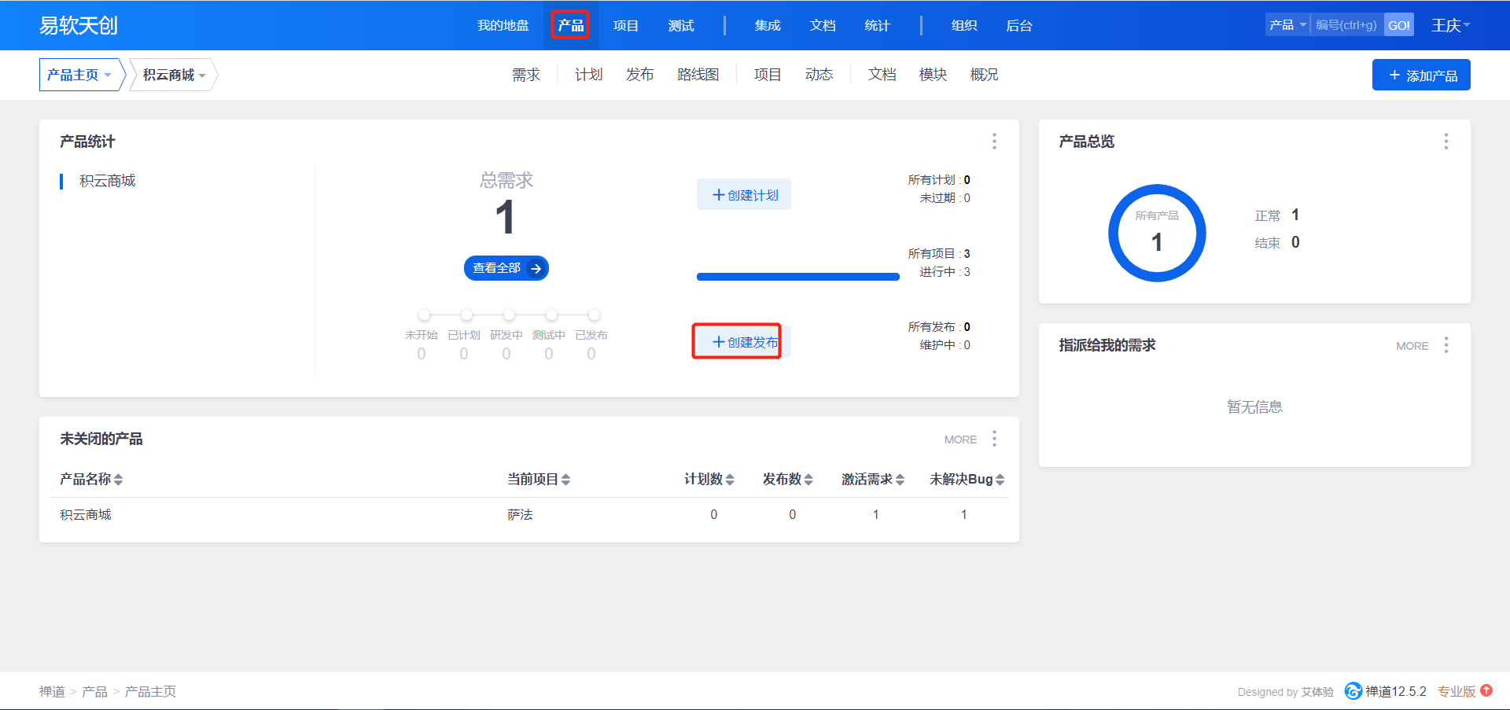The height and width of the screenshot is (710, 1510).
Task: Open the 未关闭的产品 panel kebab menu
Action: click(x=994, y=439)
